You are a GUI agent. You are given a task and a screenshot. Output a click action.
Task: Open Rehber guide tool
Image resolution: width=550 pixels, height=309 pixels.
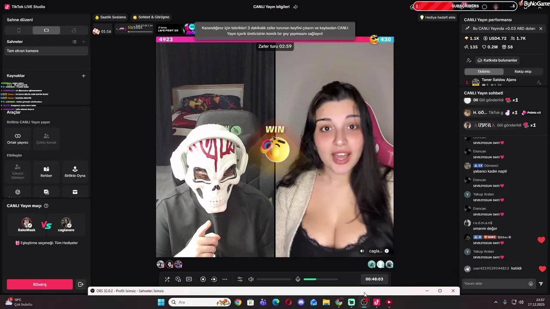[46, 172]
